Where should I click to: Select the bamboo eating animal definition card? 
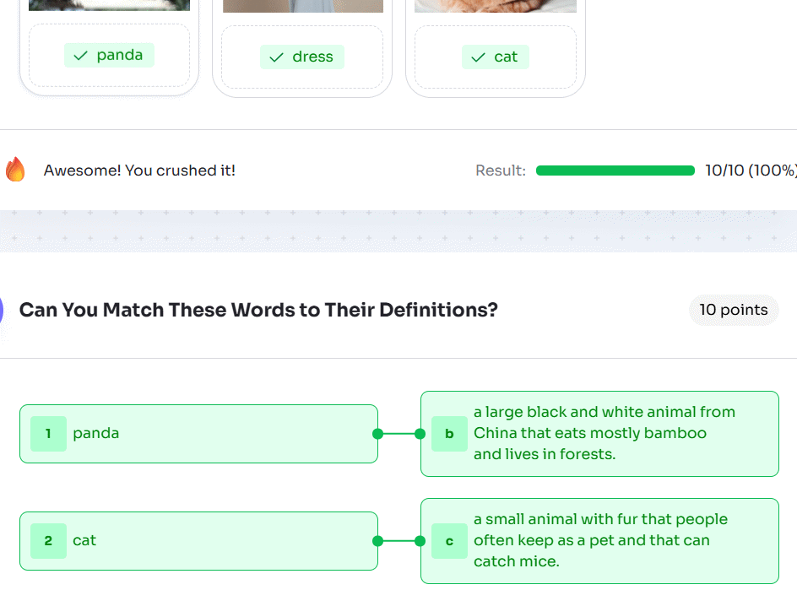click(x=599, y=433)
